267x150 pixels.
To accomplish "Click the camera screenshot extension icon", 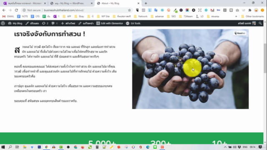I will click(x=237, y=10).
